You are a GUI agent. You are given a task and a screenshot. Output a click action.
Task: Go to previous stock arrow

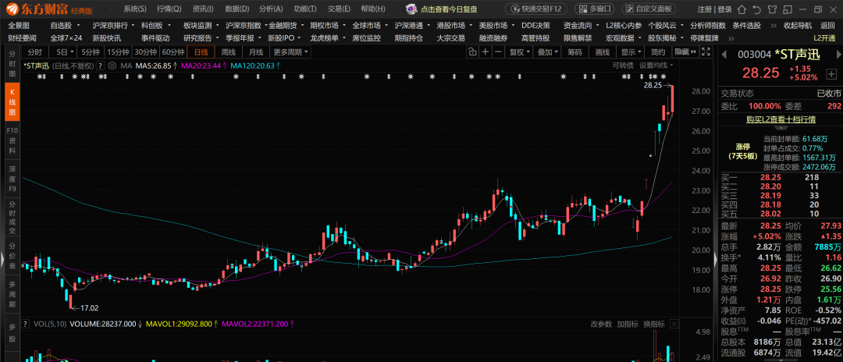coord(724,55)
